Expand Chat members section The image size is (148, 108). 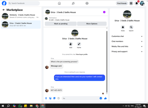point(127,41)
